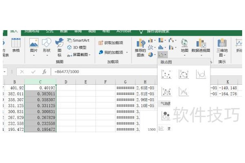The width and height of the screenshot is (245, 163).
Task: Open the 图标 (Icons) insert tool
Action: (x=59, y=47)
